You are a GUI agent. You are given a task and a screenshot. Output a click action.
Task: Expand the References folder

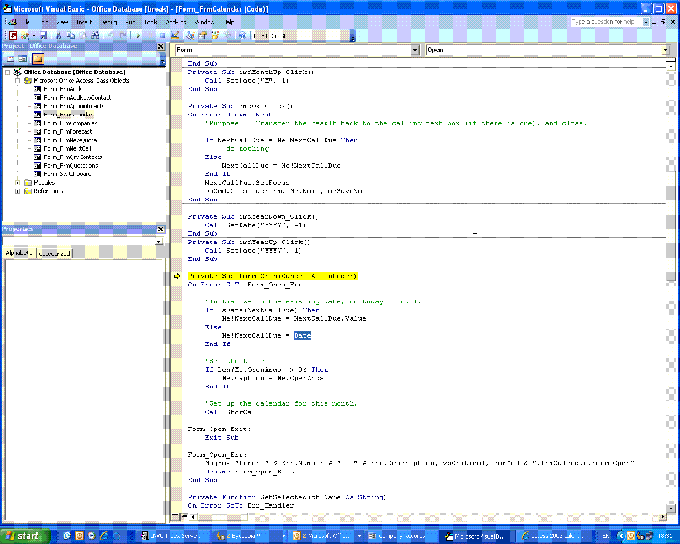tap(17, 191)
